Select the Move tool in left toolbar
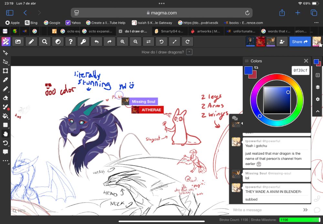323x224 pixels. [5, 53]
